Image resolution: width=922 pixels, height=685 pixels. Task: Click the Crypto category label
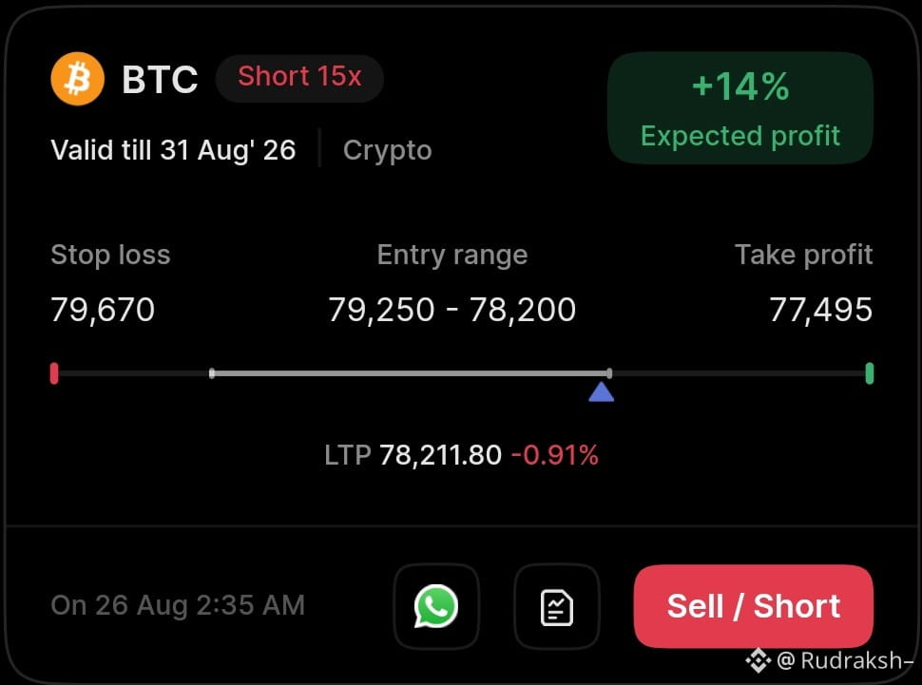point(388,150)
